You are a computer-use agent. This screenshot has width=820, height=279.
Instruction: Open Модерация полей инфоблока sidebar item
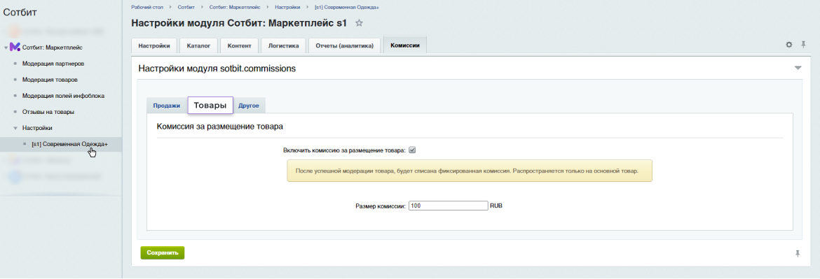pos(63,96)
